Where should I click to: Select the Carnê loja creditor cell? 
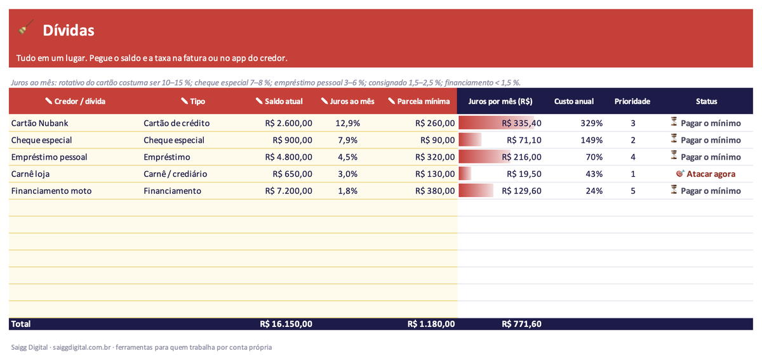point(75,174)
